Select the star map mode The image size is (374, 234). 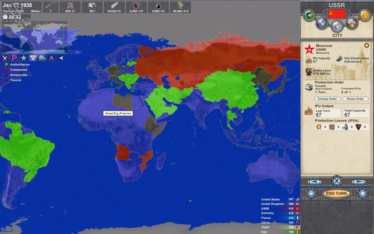(24, 58)
